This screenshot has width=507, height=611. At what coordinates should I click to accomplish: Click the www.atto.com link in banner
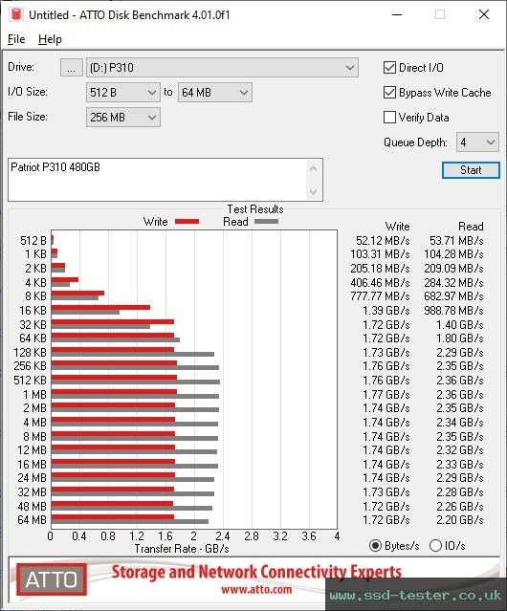click(256, 589)
